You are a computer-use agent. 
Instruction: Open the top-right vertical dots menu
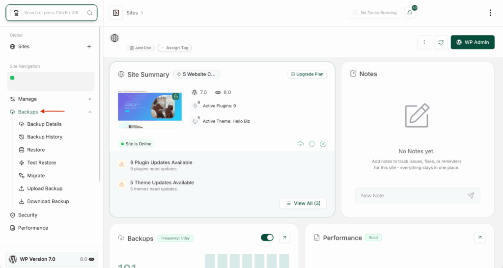(x=490, y=13)
